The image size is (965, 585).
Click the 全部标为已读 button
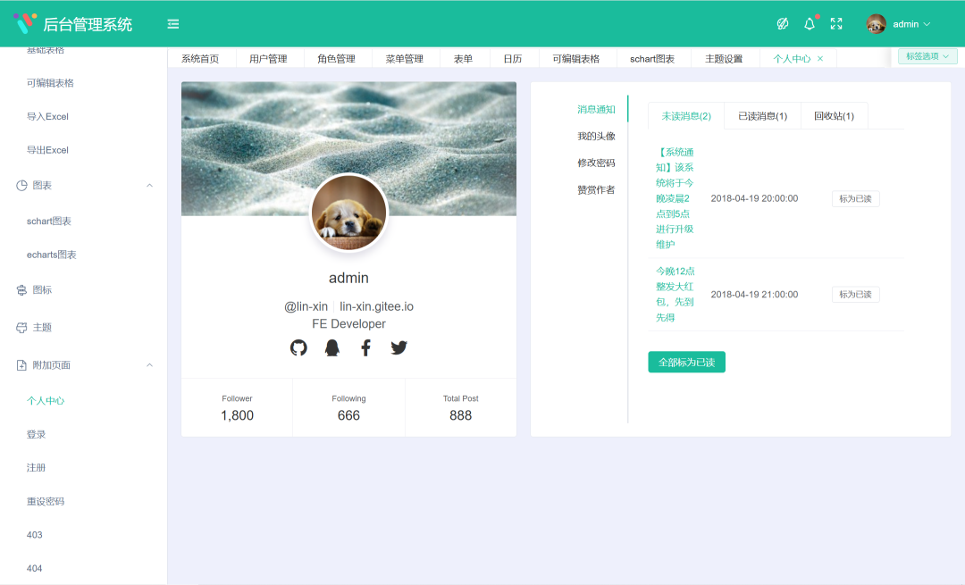pos(686,362)
